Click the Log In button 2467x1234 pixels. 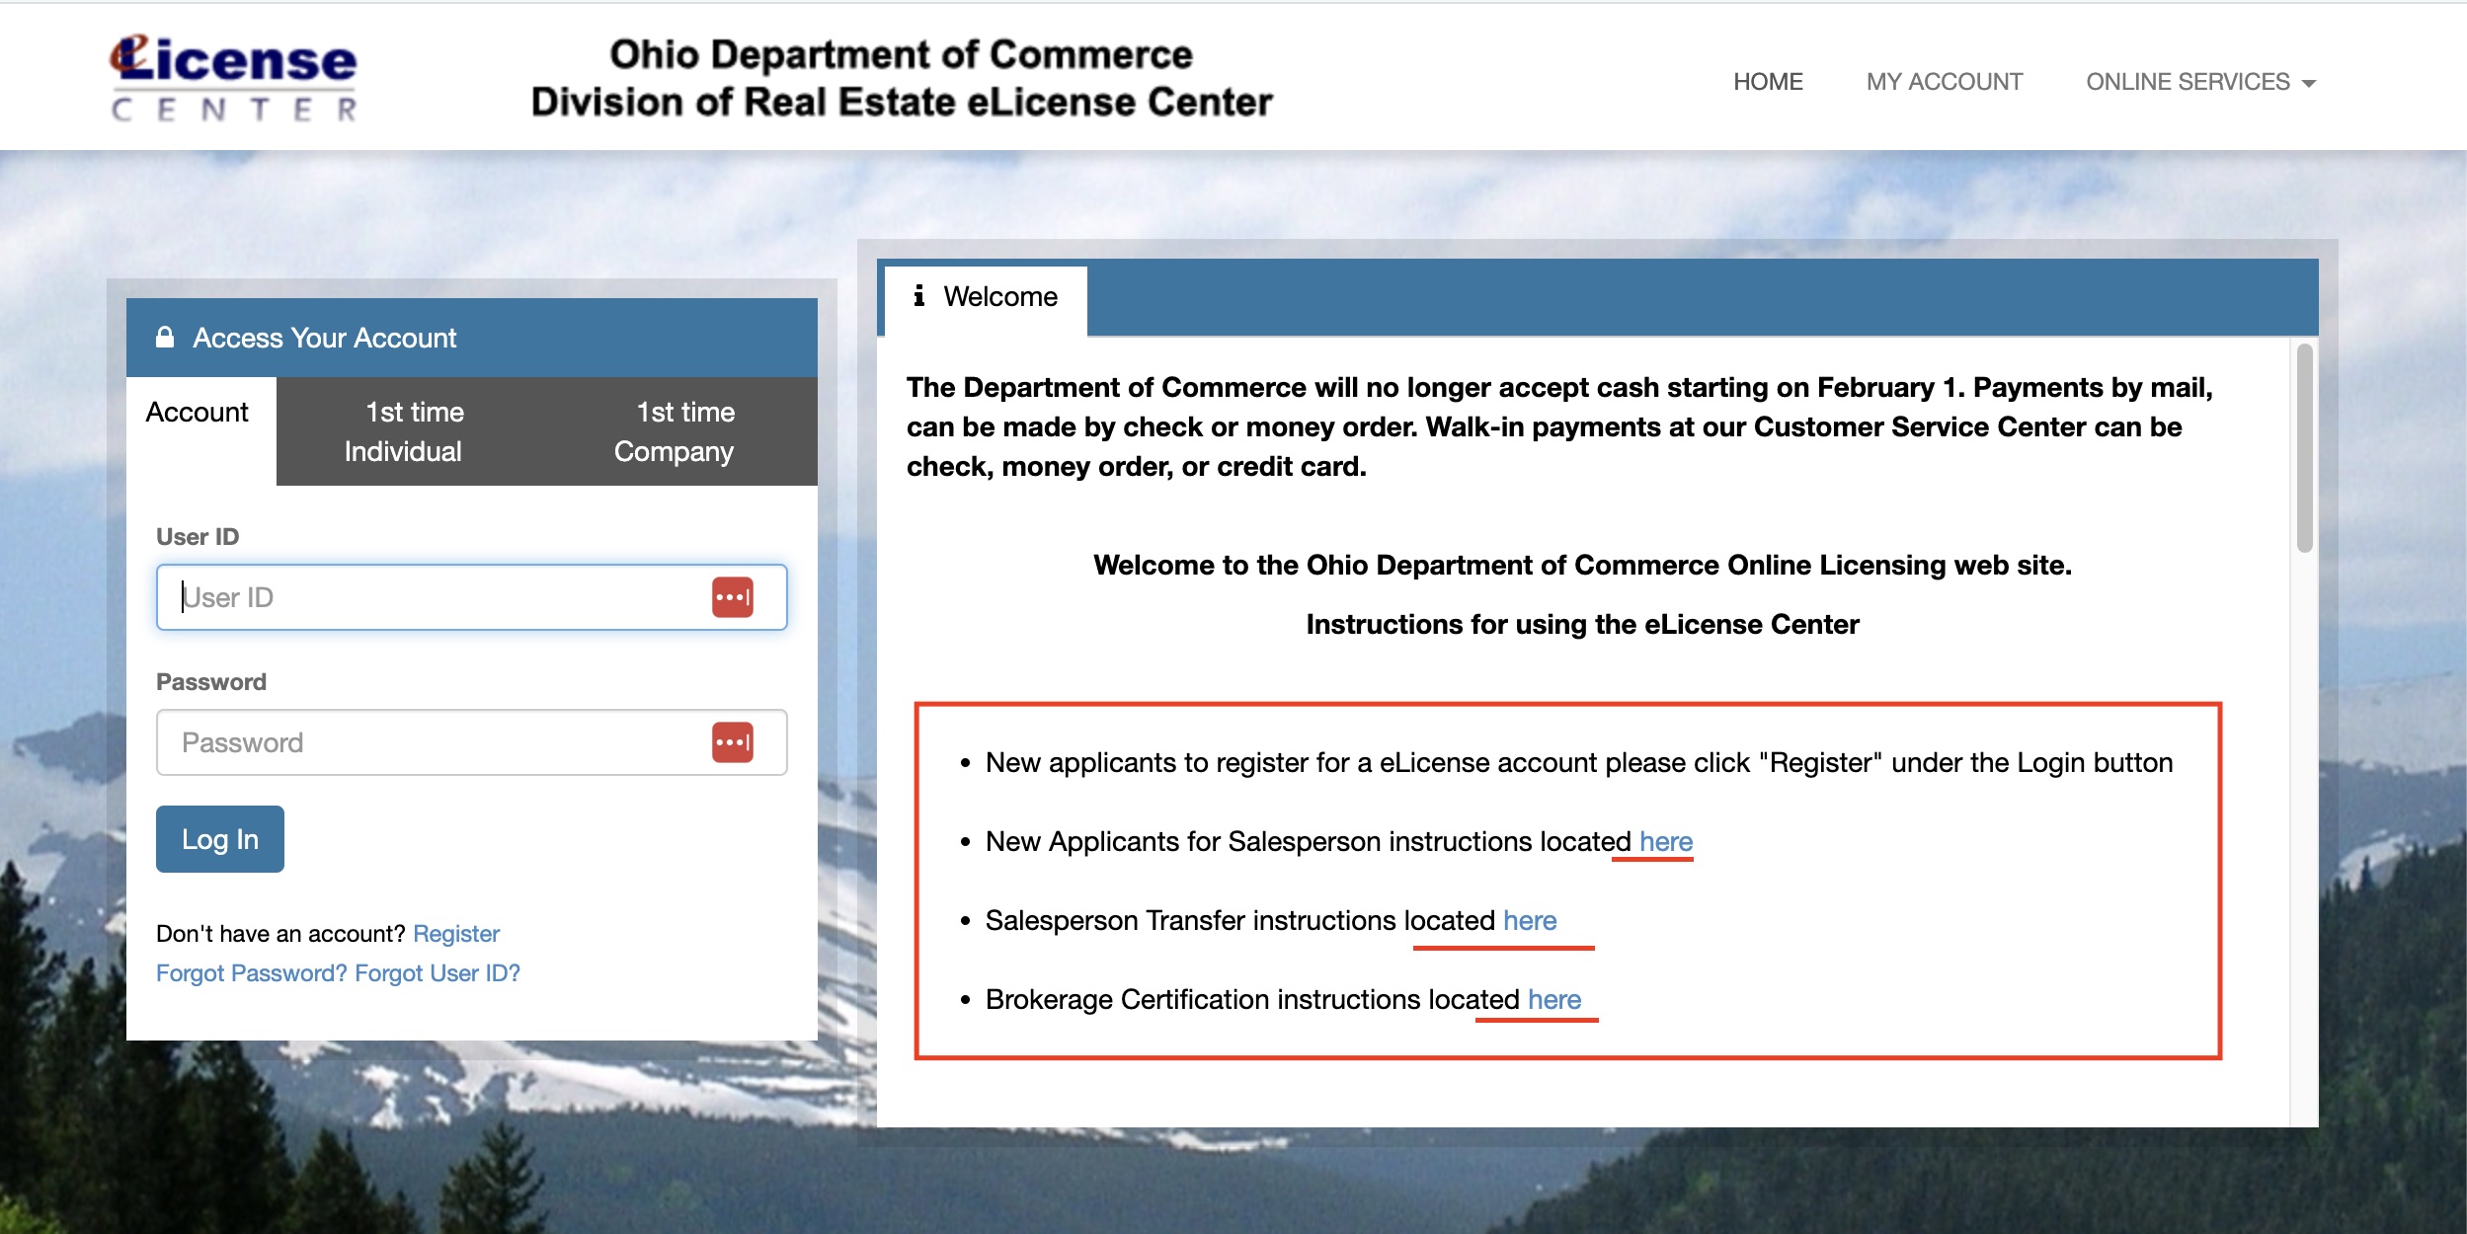pos(219,838)
